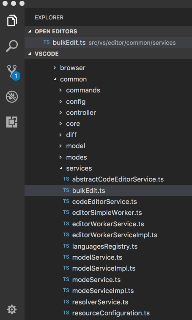The image size is (192, 320).
Task: Expand the browser folder
Action: [x=55, y=68]
